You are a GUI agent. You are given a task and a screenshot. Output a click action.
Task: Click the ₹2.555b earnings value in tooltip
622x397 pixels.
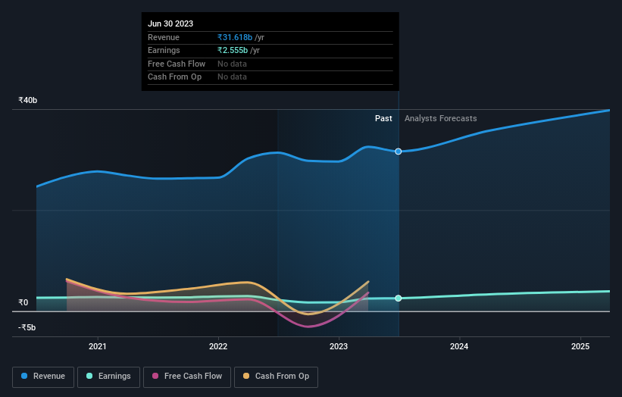(x=233, y=50)
